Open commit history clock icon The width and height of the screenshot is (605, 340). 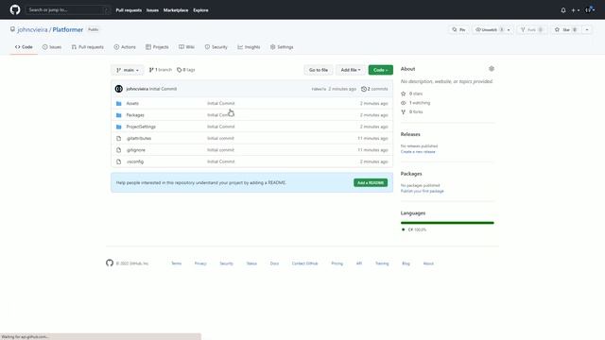[x=363, y=89]
